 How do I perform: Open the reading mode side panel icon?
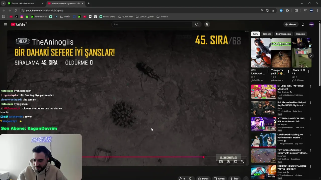click(296, 10)
